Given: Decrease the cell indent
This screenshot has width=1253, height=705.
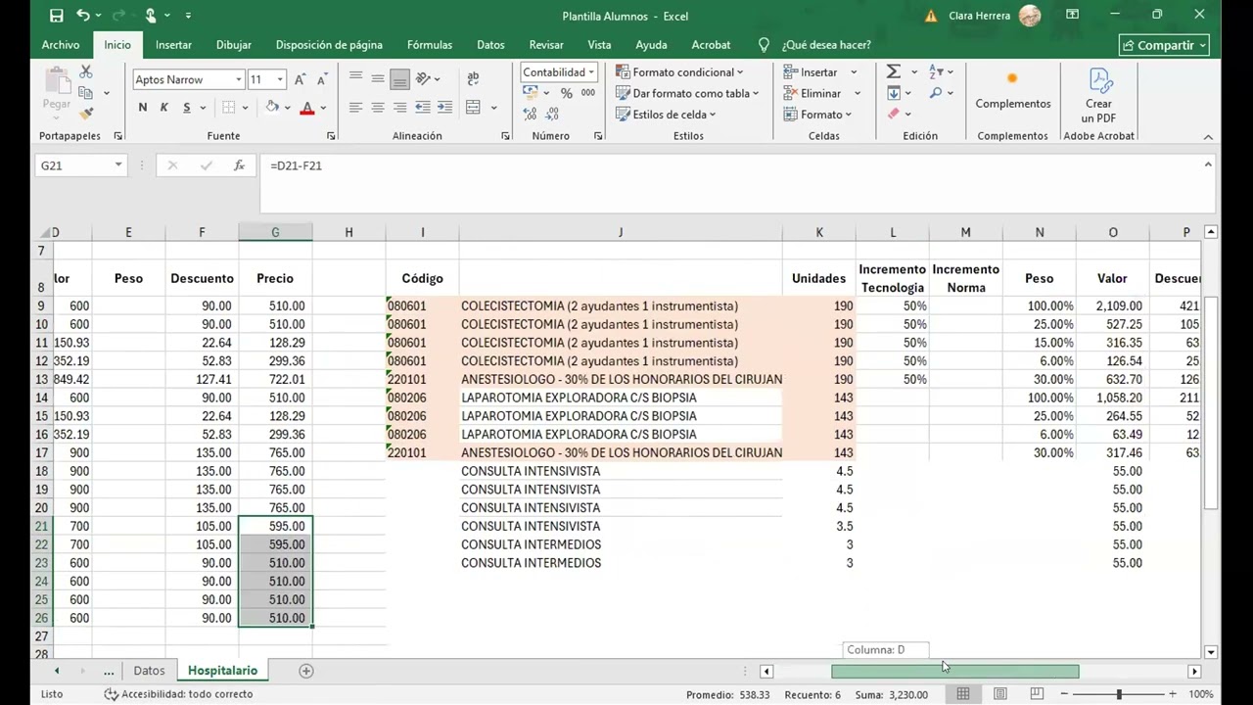Looking at the screenshot, I should pos(423,108).
